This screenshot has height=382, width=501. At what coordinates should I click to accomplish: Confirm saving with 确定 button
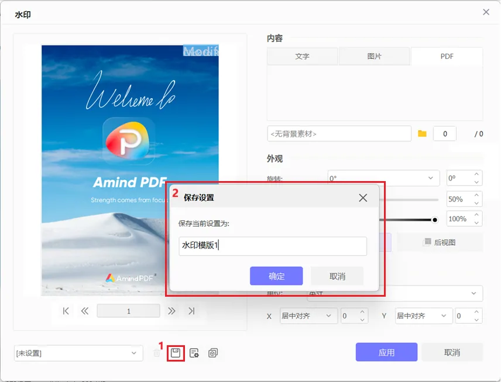pos(276,276)
